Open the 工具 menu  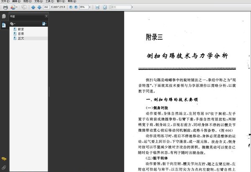pos(49,1)
